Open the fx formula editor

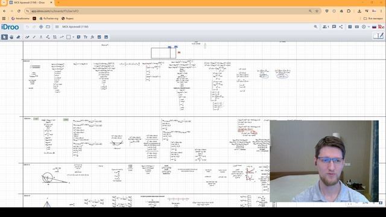tap(92, 37)
